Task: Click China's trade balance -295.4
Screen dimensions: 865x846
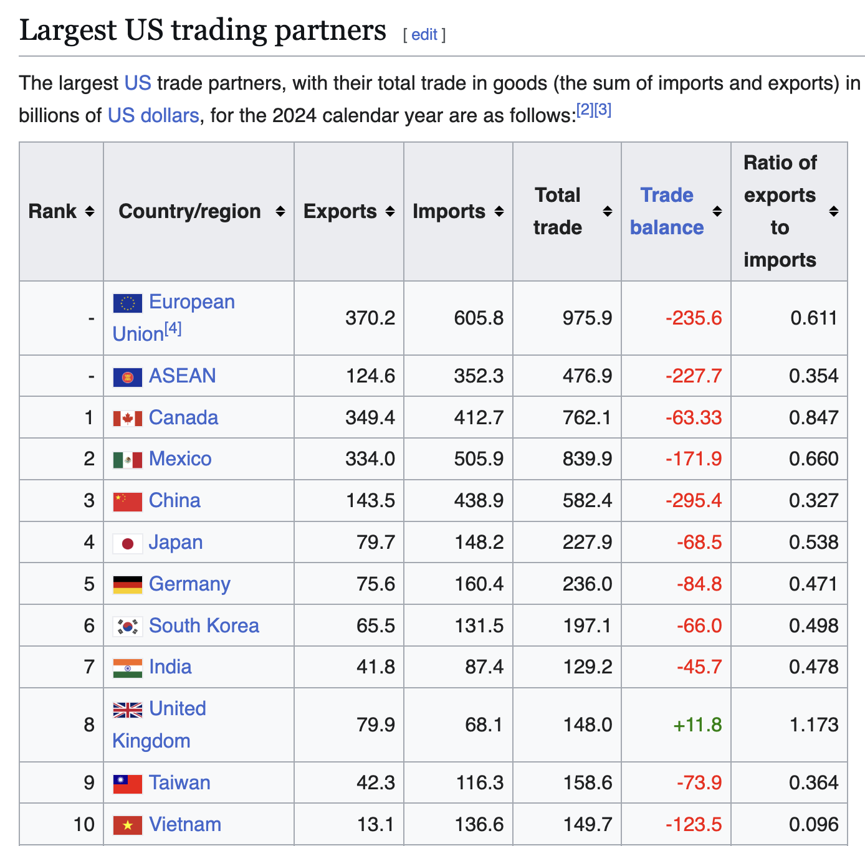Action: pos(694,500)
